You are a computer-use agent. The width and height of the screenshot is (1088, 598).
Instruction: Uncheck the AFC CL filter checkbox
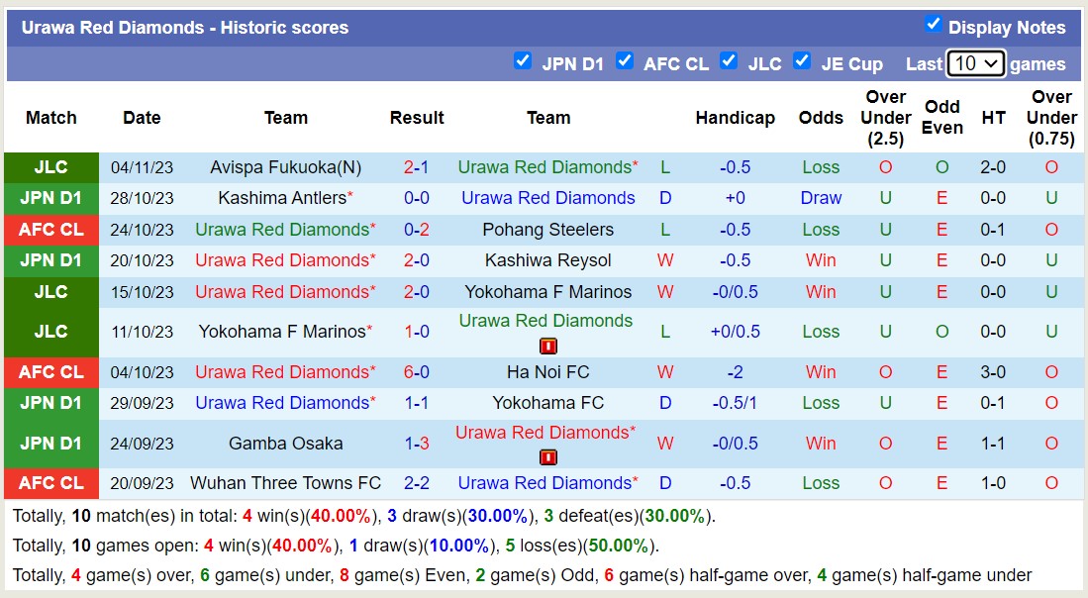point(625,61)
